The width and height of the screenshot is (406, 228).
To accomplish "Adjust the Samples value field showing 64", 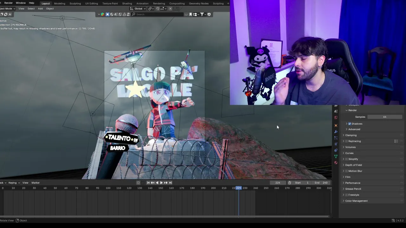I will [384, 117].
